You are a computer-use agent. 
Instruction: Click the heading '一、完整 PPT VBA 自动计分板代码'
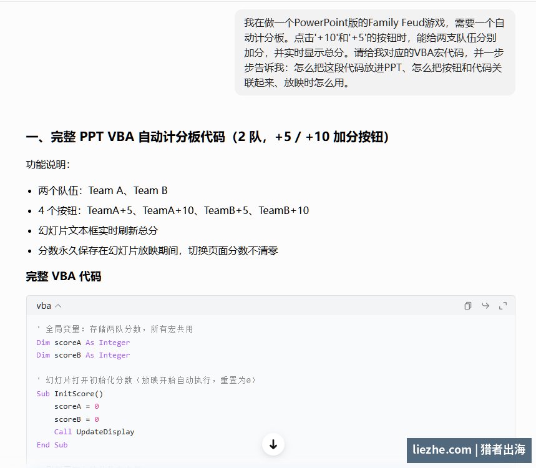(208, 137)
